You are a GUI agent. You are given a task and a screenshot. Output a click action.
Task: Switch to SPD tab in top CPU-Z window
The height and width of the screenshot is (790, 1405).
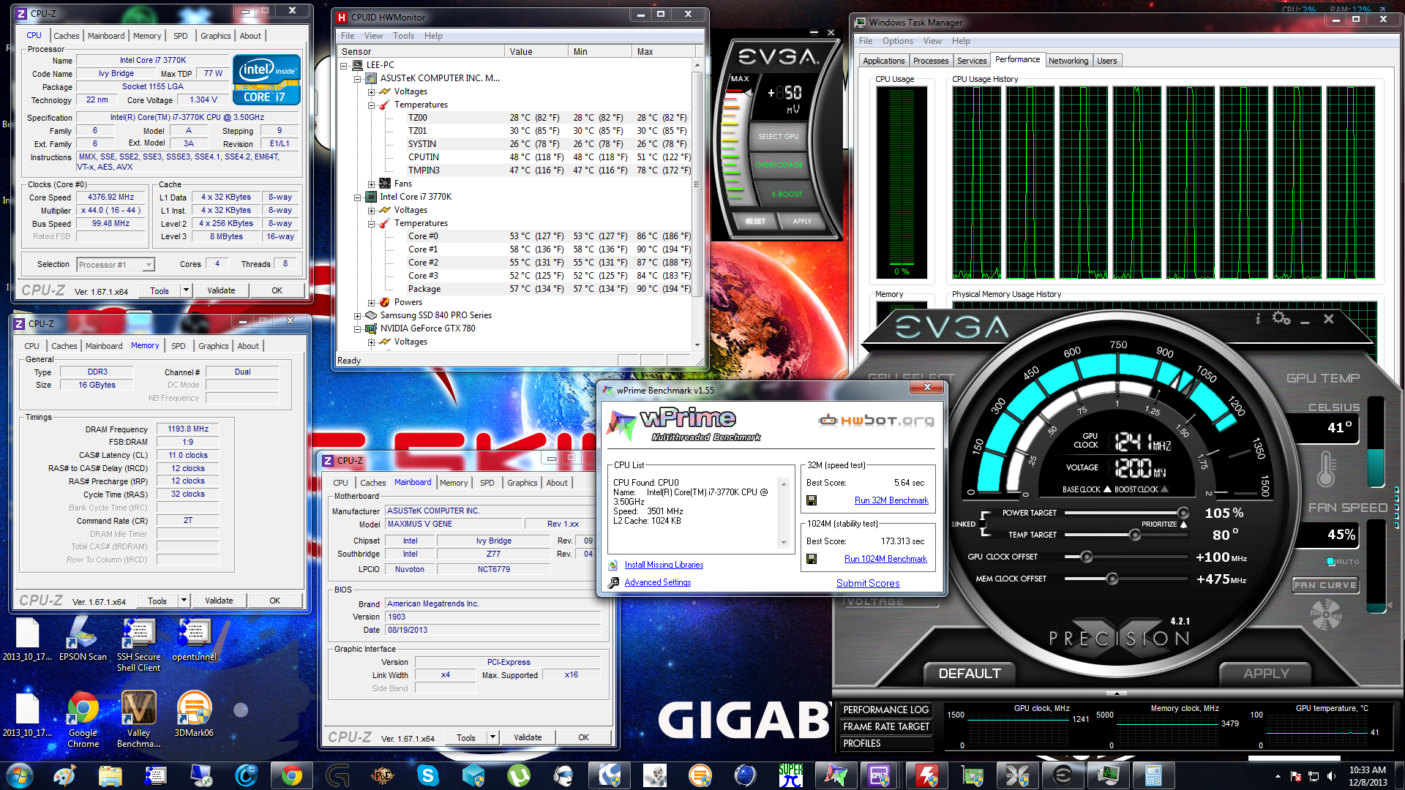pyautogui.click(x=180, y=36)
